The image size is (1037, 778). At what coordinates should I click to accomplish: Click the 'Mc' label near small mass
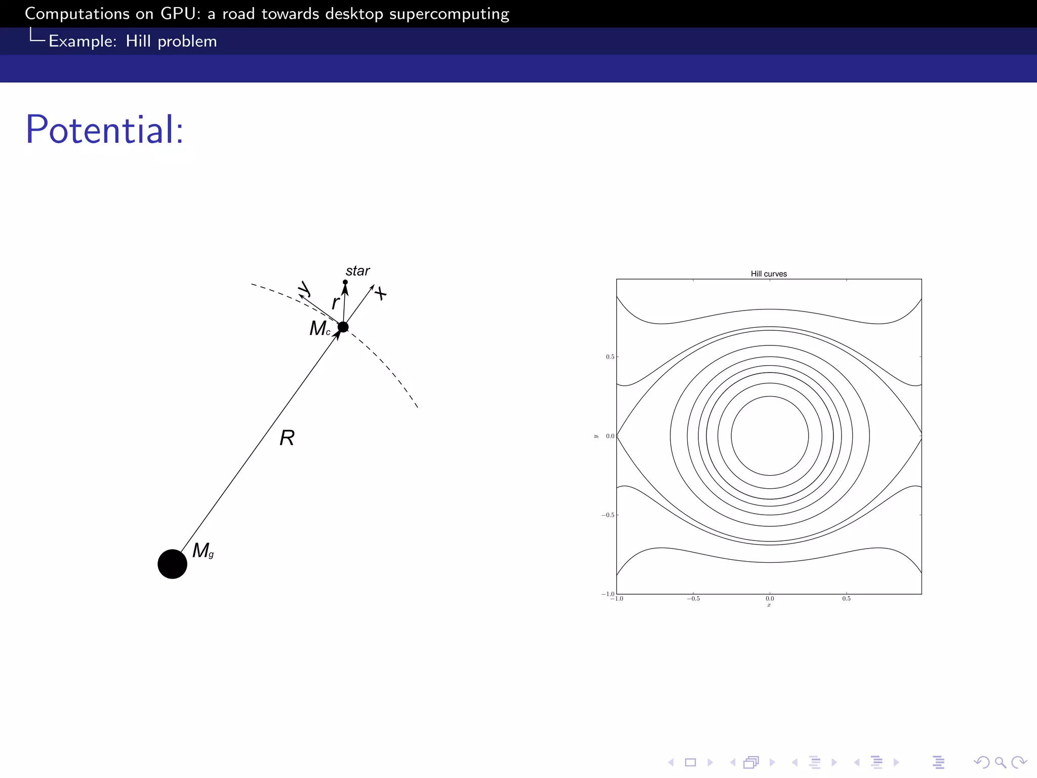pyautogui.click(x=320, y=328)
